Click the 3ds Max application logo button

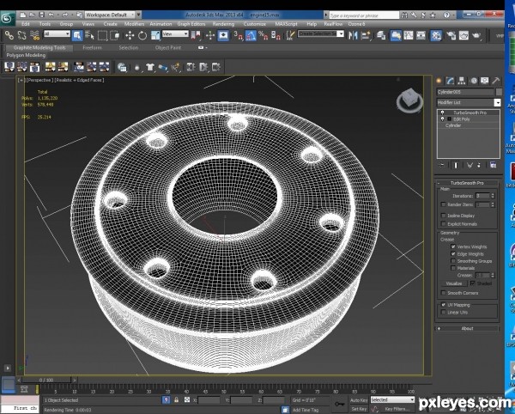point(7,18)
